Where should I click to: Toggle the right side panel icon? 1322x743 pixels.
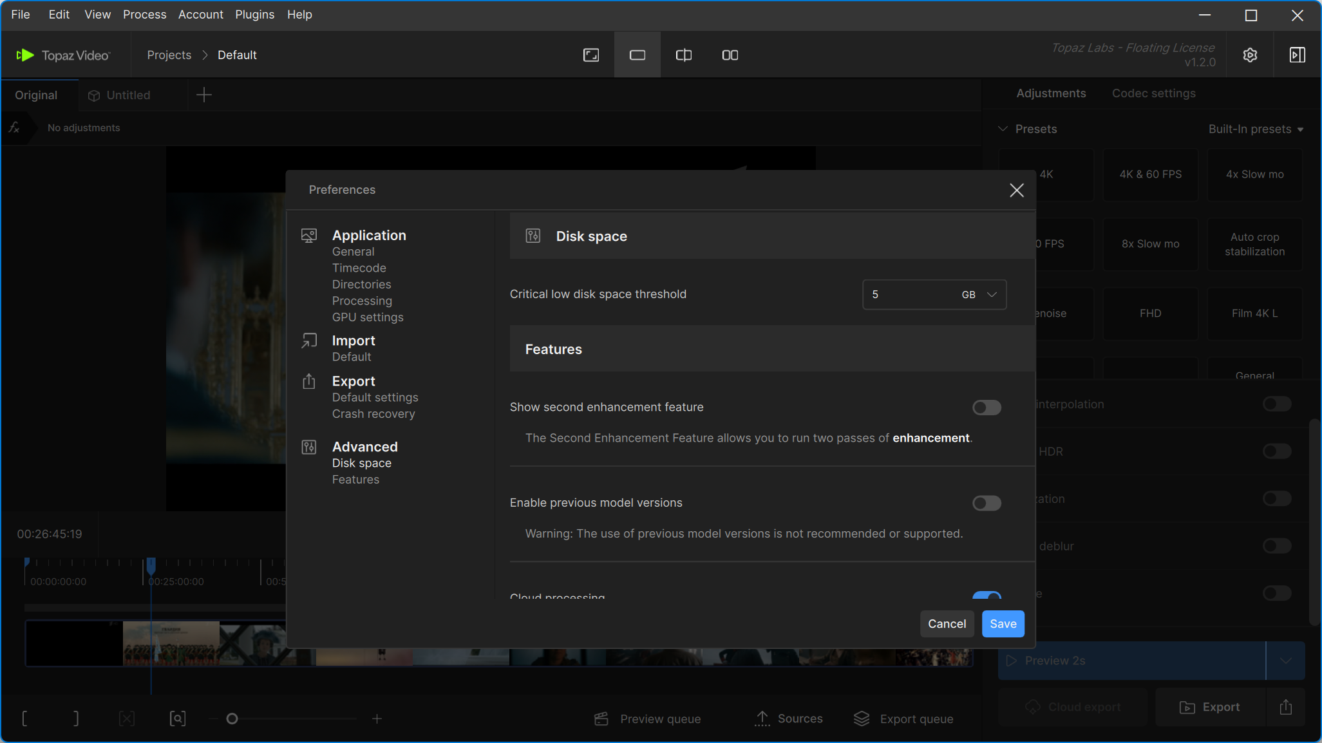coord(1297,55)
